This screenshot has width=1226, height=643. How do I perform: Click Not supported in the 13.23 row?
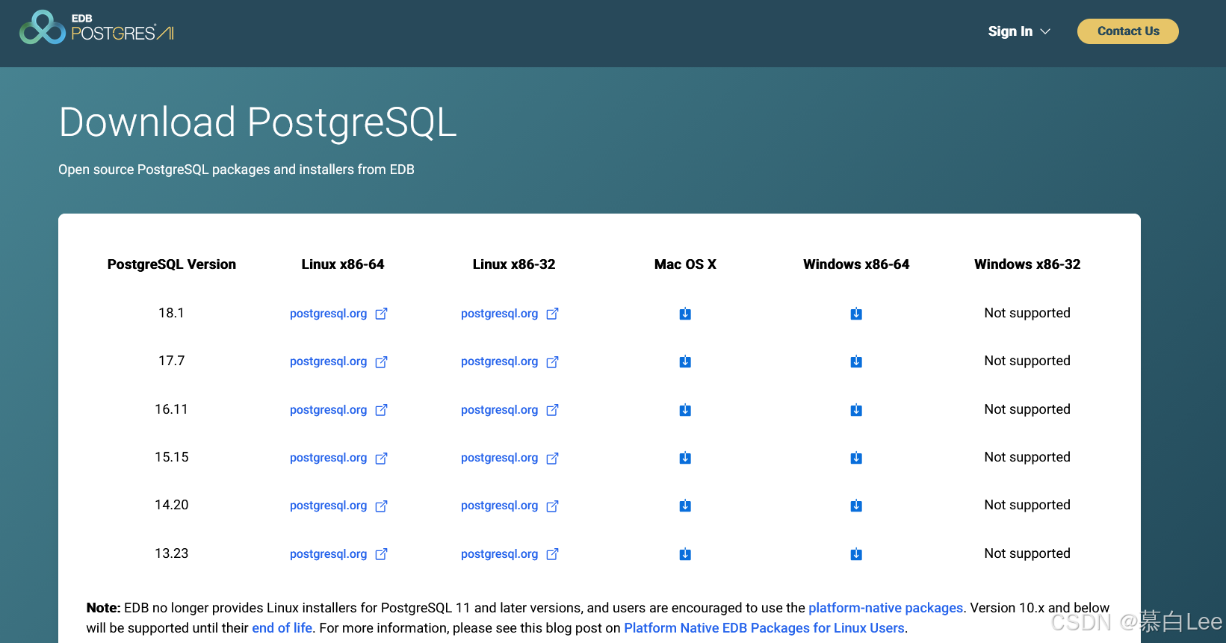pos(1027,553)
